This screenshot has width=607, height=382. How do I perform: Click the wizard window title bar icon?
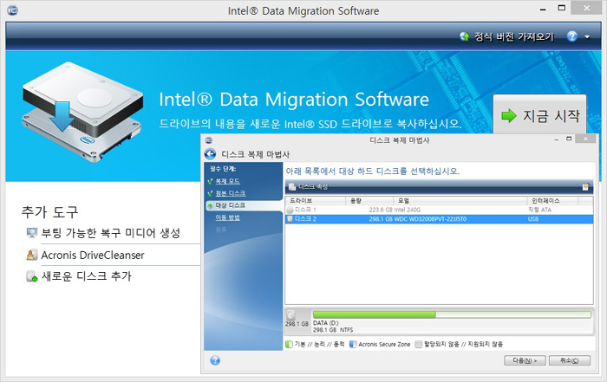[x=209, y=140]
